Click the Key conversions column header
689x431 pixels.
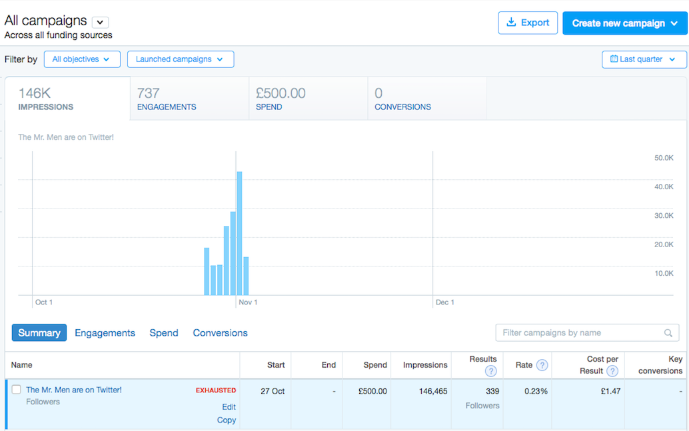click(x=660, y=365)
